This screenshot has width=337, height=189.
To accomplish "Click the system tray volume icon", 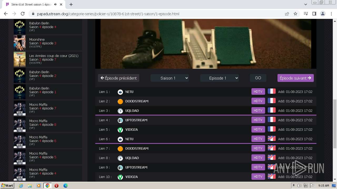I will click(299, 186).
